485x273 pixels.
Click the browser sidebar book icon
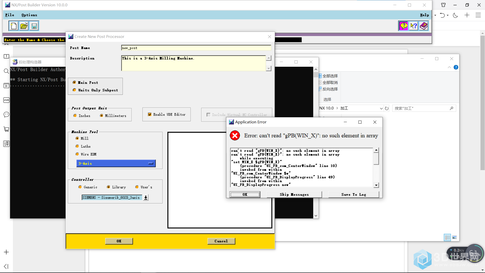6,56
